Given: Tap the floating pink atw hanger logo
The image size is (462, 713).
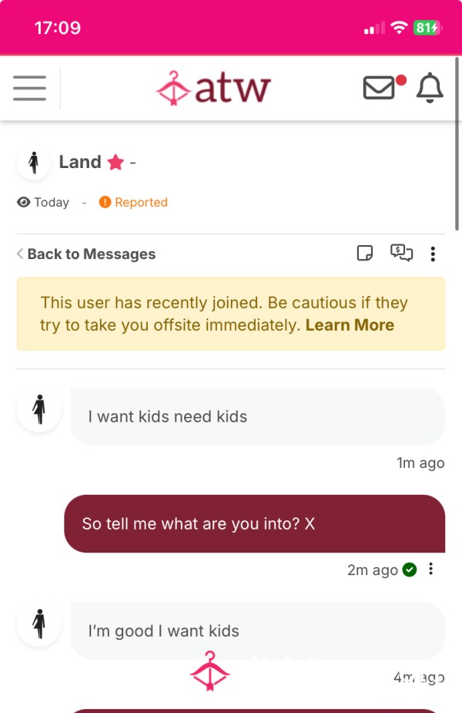Looking at the screenshot, I should click(210, 671).
